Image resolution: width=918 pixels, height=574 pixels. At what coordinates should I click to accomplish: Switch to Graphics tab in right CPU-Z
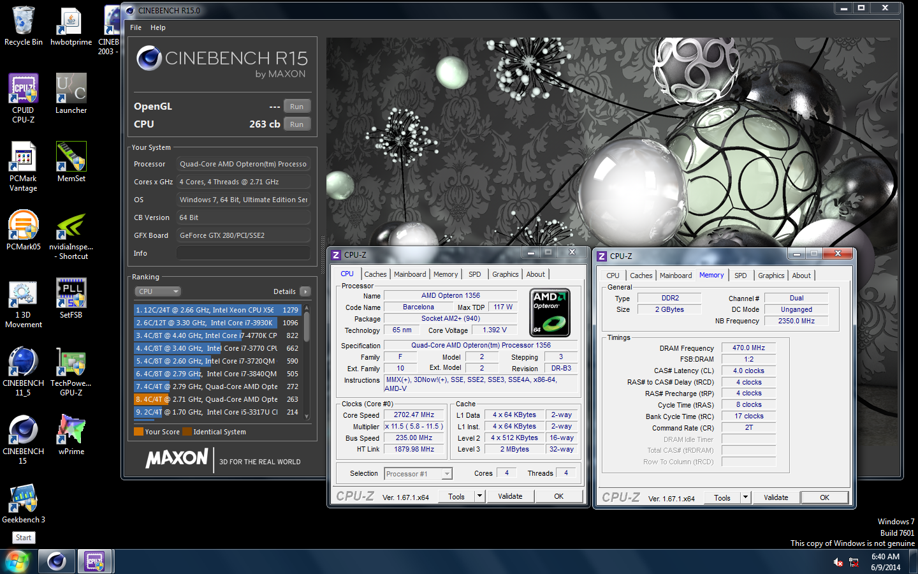771,276
